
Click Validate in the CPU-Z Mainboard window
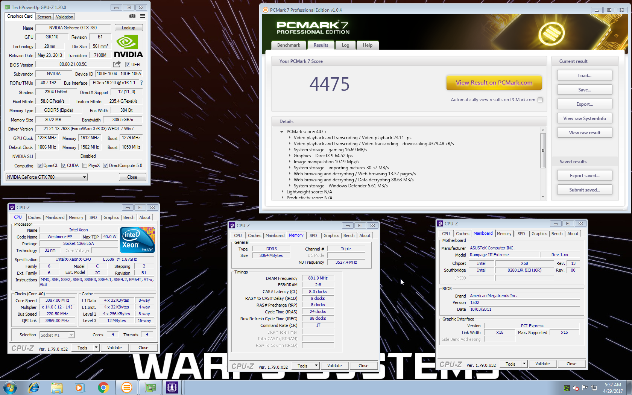[542, 364]
